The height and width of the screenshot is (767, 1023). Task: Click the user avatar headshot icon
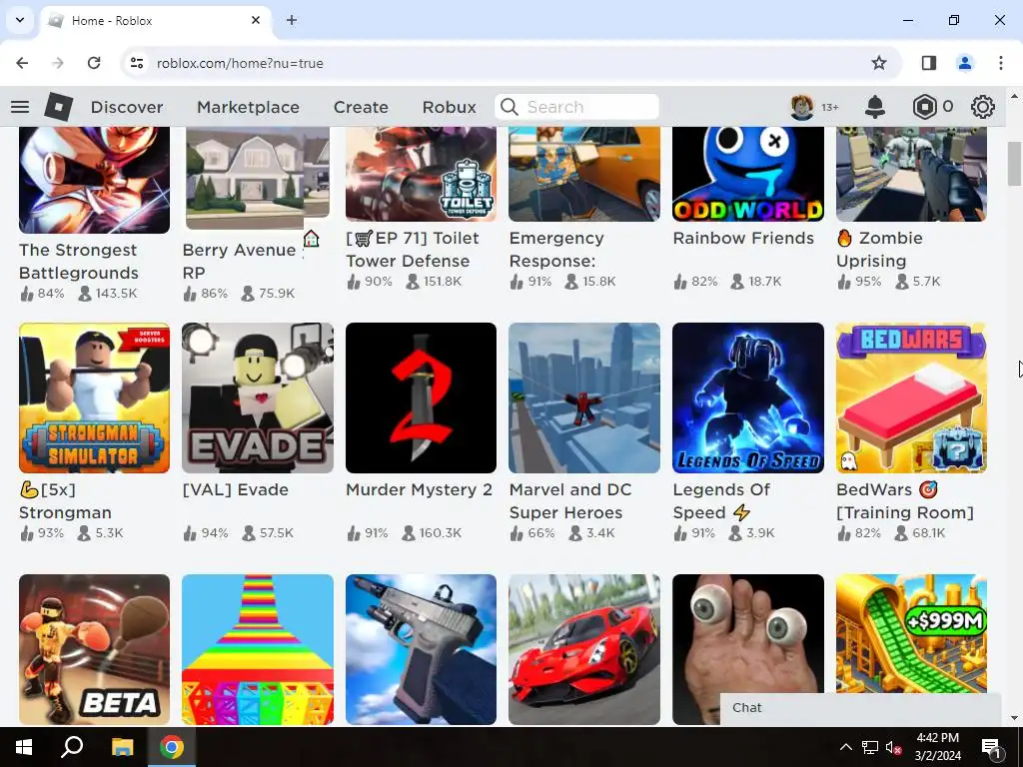point(802,106)
